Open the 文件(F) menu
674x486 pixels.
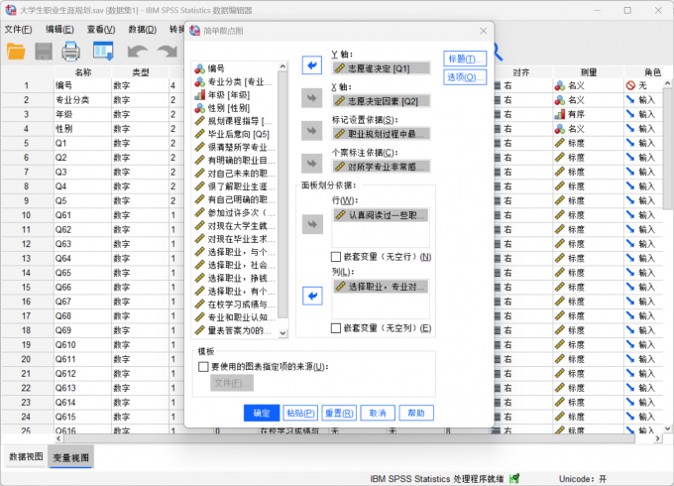pyautogui.click(x=18, y=29)
